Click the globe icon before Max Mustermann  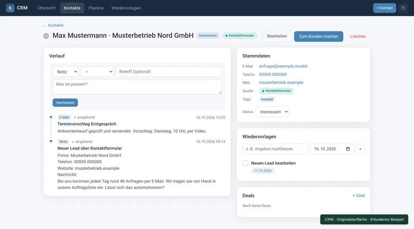tap(46, 36)
